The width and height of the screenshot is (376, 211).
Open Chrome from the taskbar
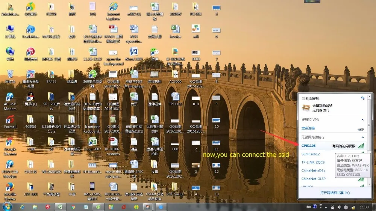coord(73,207)
